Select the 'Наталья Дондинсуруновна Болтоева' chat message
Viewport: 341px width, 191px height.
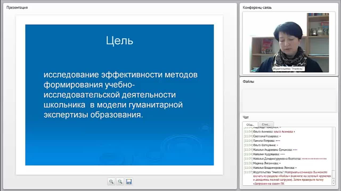285,159
